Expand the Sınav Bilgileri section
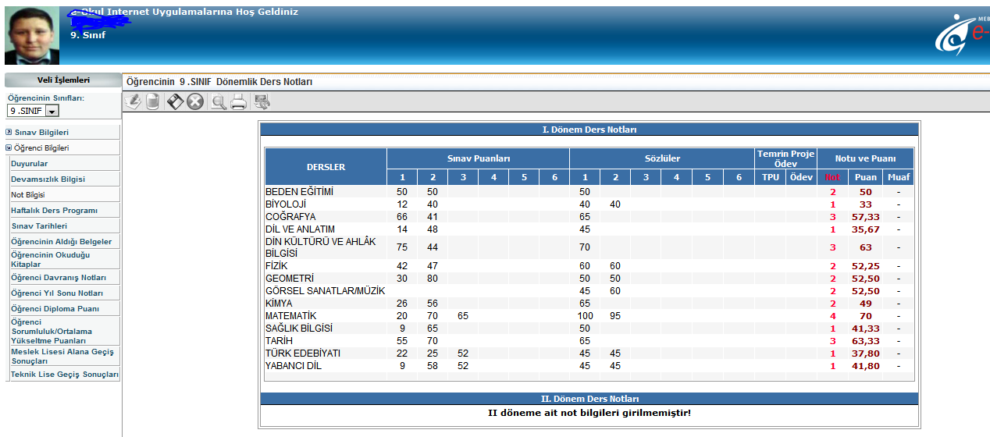The image size is (990, 437). tap(41, 133)
